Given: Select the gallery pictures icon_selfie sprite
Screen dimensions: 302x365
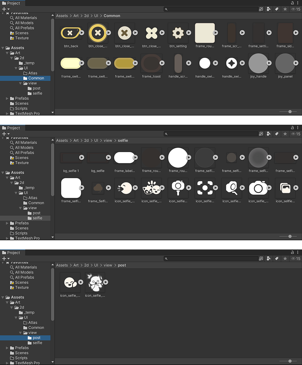Looking at the screenshot, I should point(285,188).
